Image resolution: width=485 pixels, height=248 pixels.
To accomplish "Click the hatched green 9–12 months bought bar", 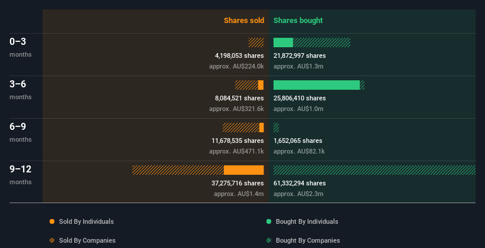I will pos(375,170).
